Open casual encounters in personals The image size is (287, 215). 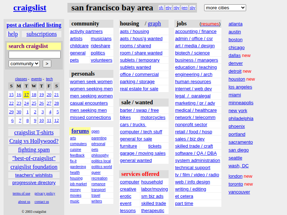click(x=89, y=103)
